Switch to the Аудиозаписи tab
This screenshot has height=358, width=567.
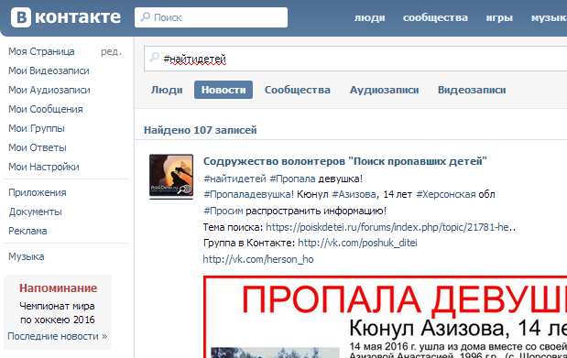384,90
